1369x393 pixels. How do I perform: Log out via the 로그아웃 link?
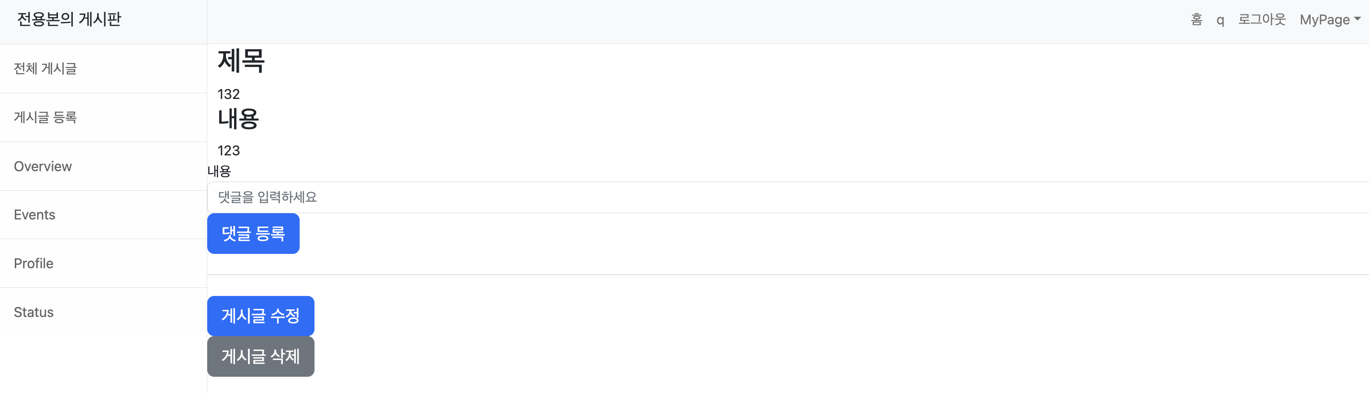tap(1262, 20)
